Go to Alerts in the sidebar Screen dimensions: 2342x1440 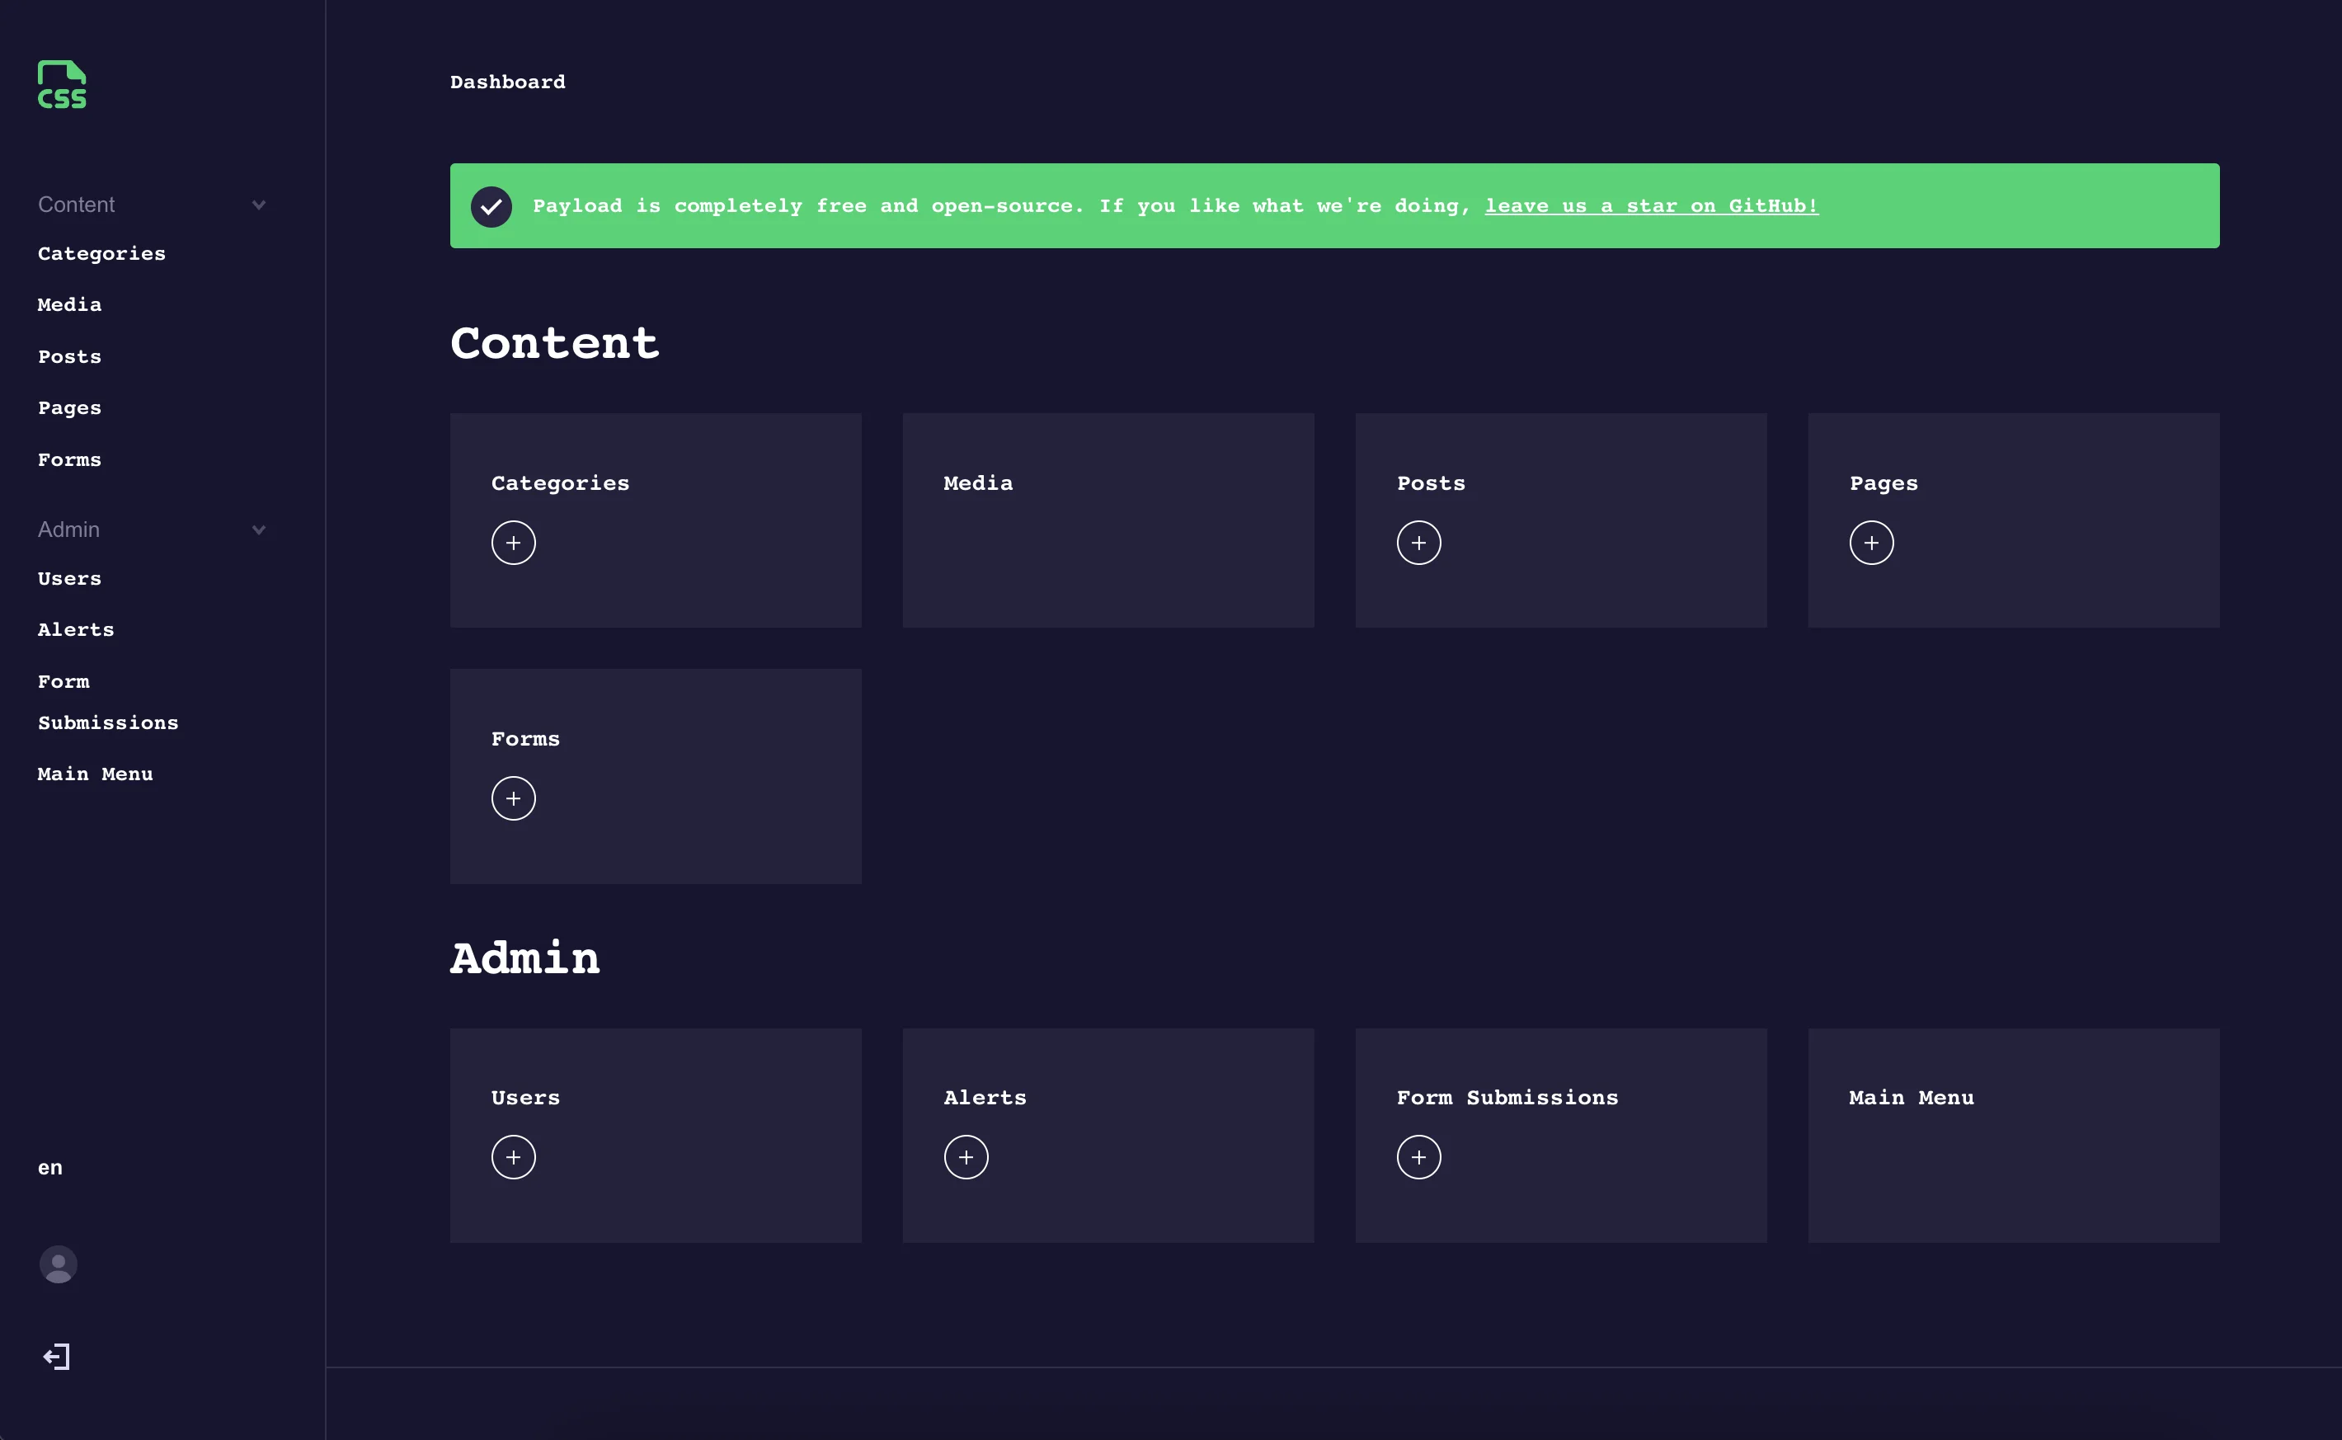76,629
